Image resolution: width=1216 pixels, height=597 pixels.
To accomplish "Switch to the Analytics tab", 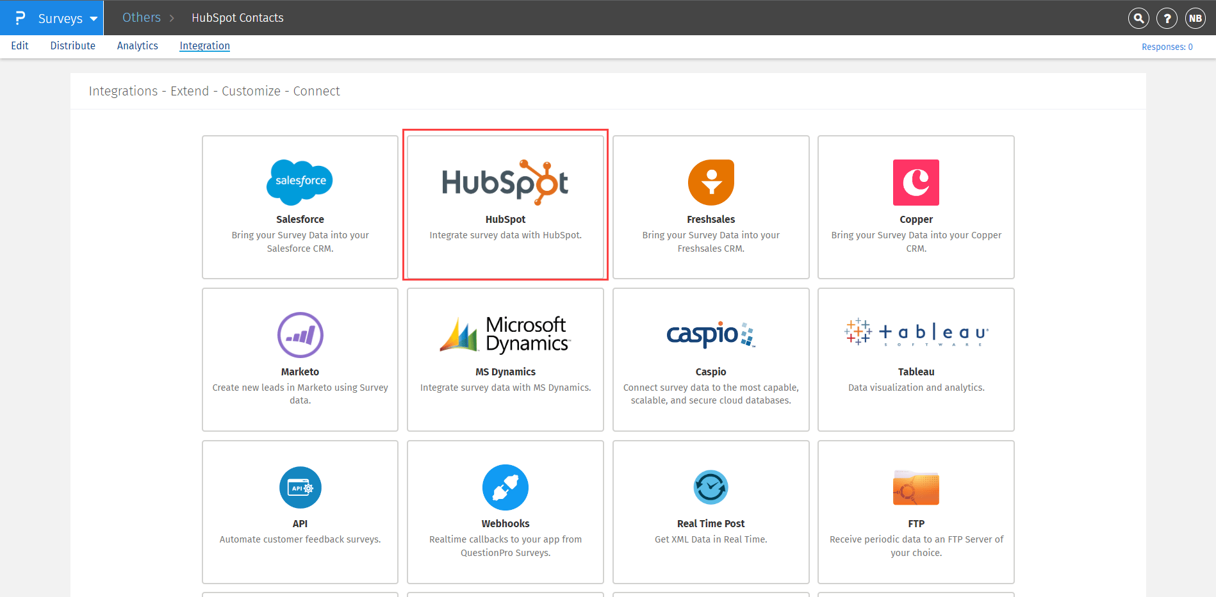I will coord(137,45).
